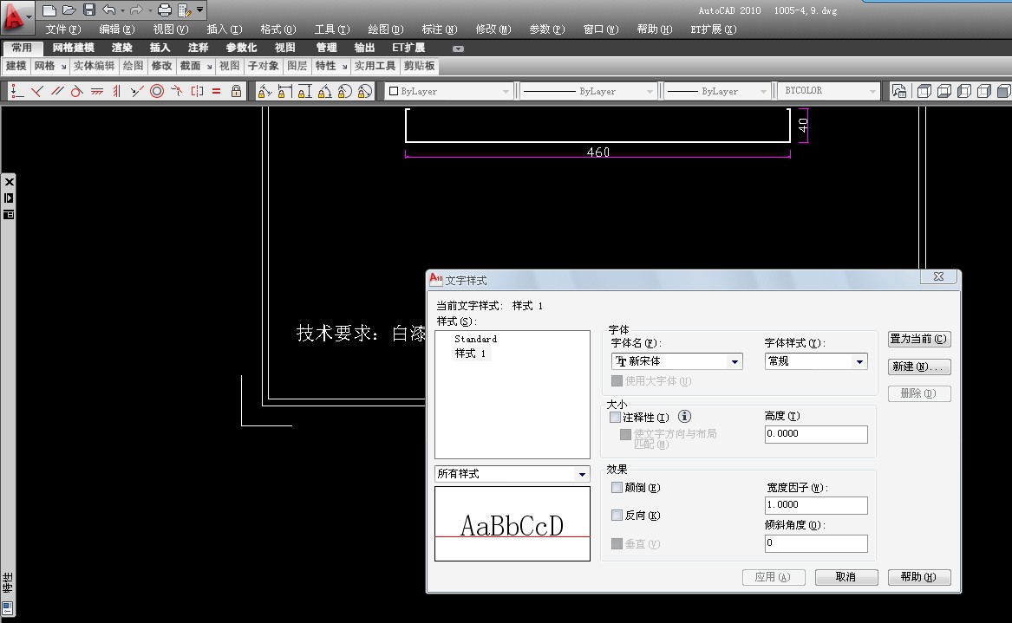Toggle the 使文字方向与布局匹配 checkbox
Image resolution: width=1012 pixels, height=623 pixels.
coord(625,435)
